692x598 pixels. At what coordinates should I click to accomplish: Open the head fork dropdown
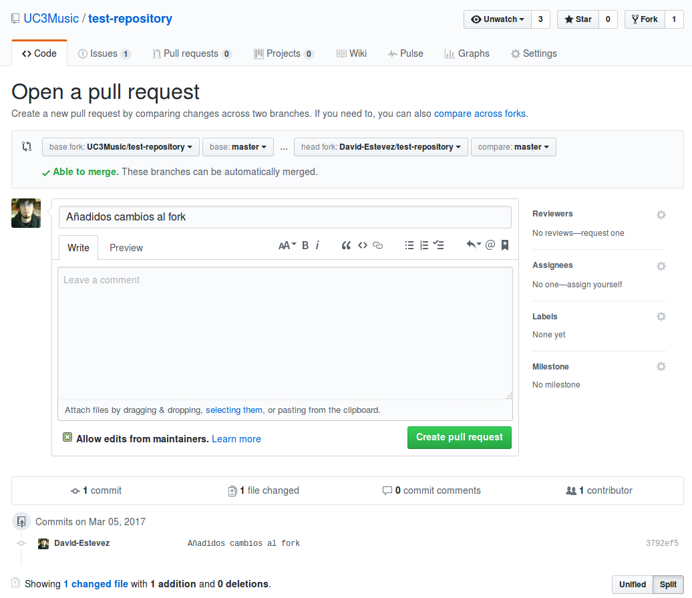point(381,147)
